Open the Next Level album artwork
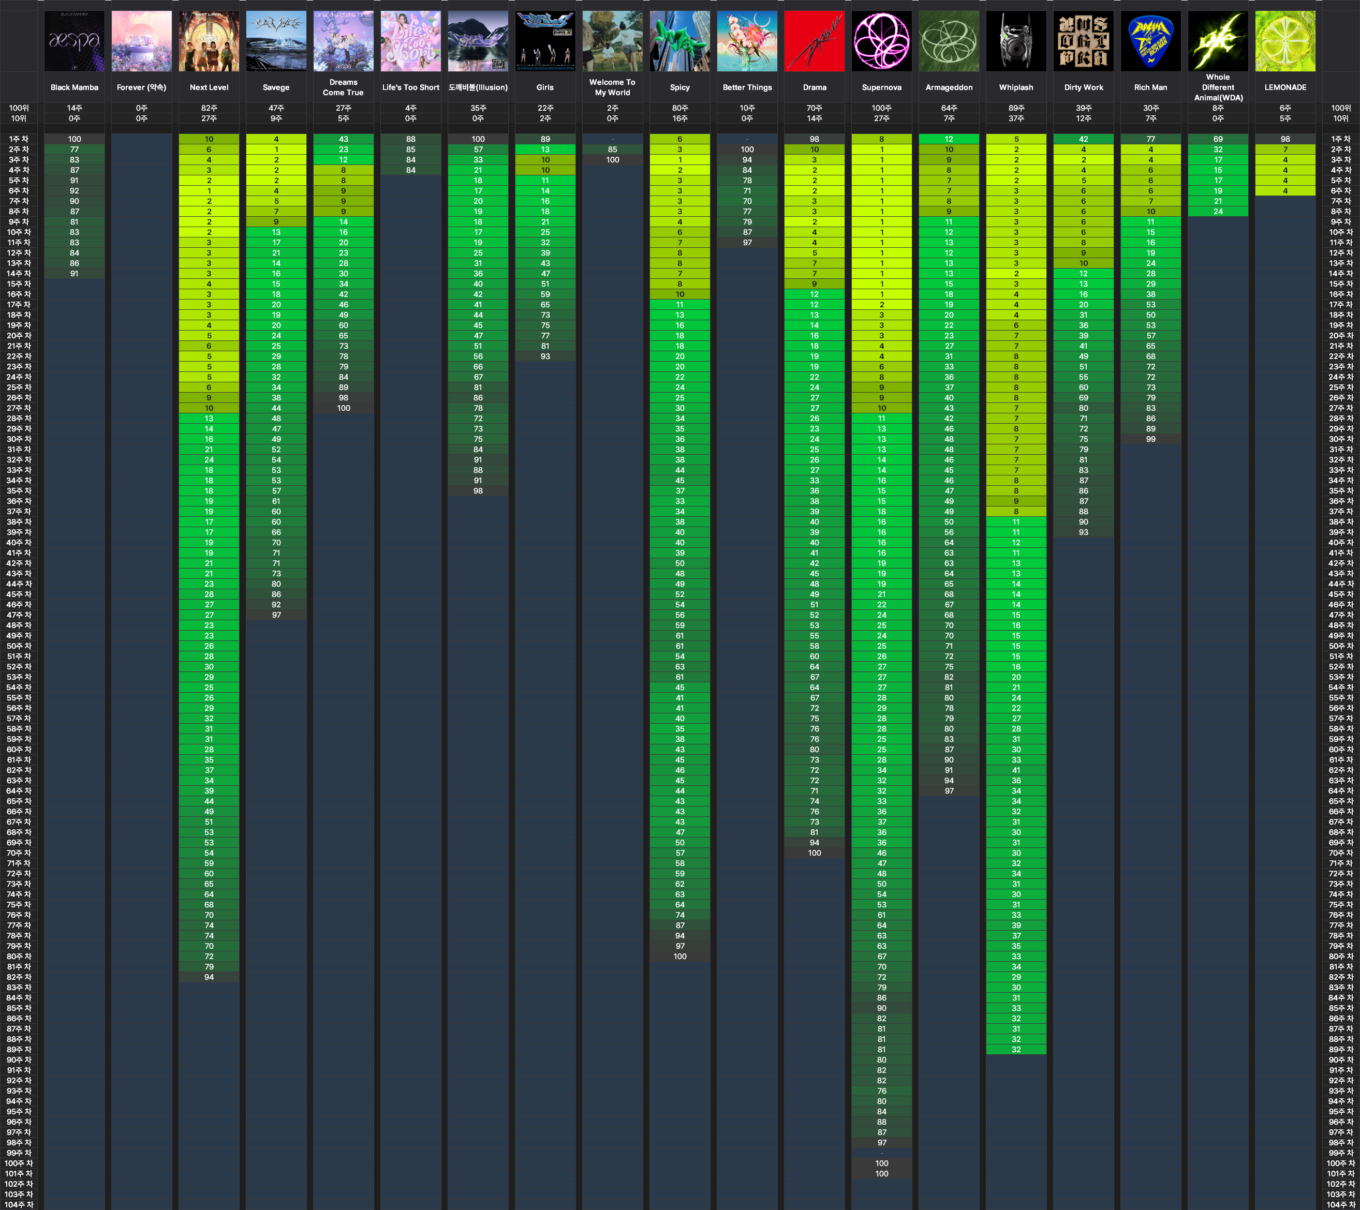The image size is (1360, 1210). (209, 40)
